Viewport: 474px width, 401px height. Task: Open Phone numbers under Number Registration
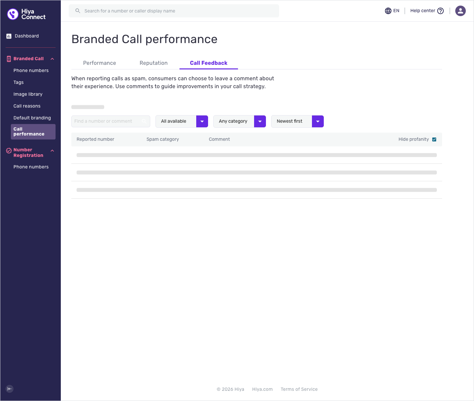[x=31, y=167]
